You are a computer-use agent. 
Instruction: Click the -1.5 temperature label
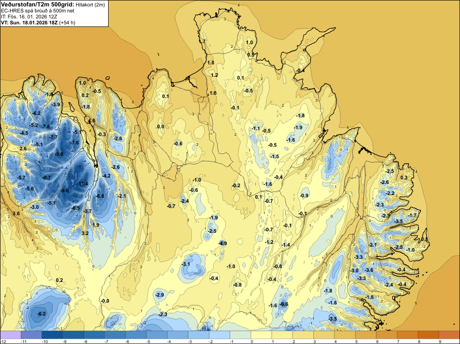click(x=275, y=157)
